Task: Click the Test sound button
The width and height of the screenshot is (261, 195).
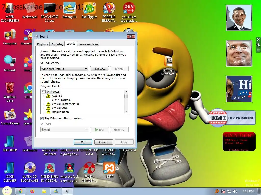Action: coord(99,130)
